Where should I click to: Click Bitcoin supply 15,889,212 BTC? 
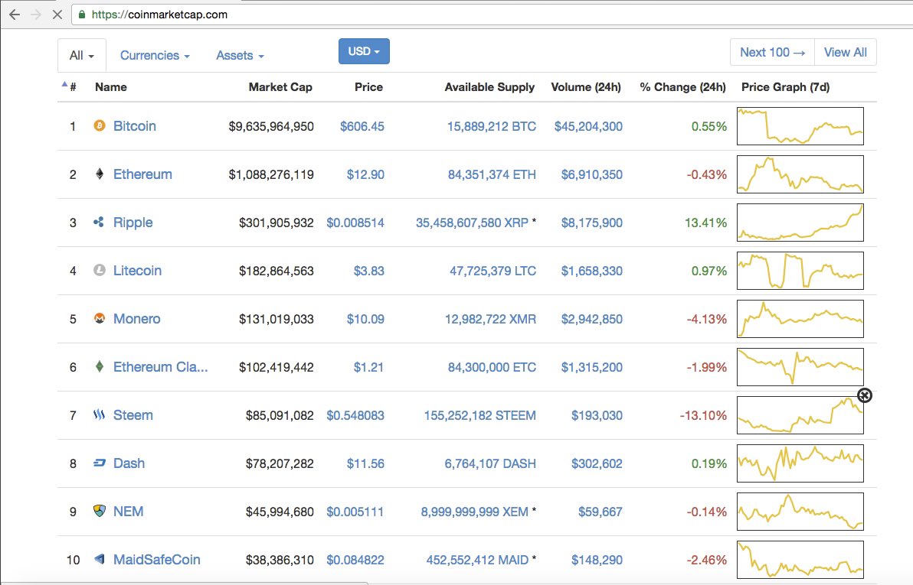[x=492, y=126]
